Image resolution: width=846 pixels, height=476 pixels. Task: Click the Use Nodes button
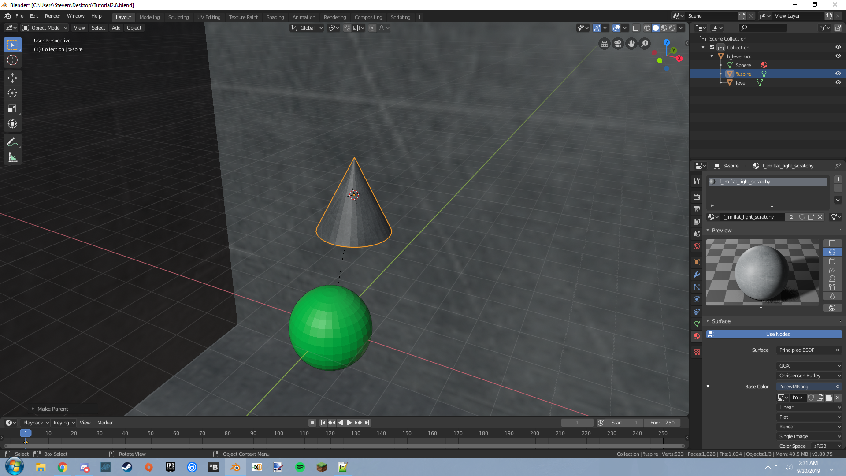click(777, 334)
